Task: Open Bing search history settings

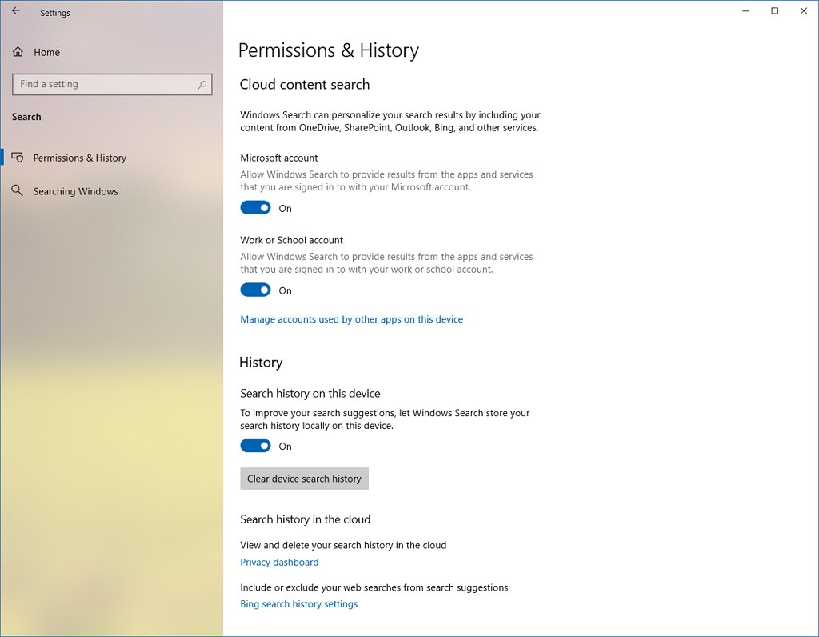Action: [298, 603]
